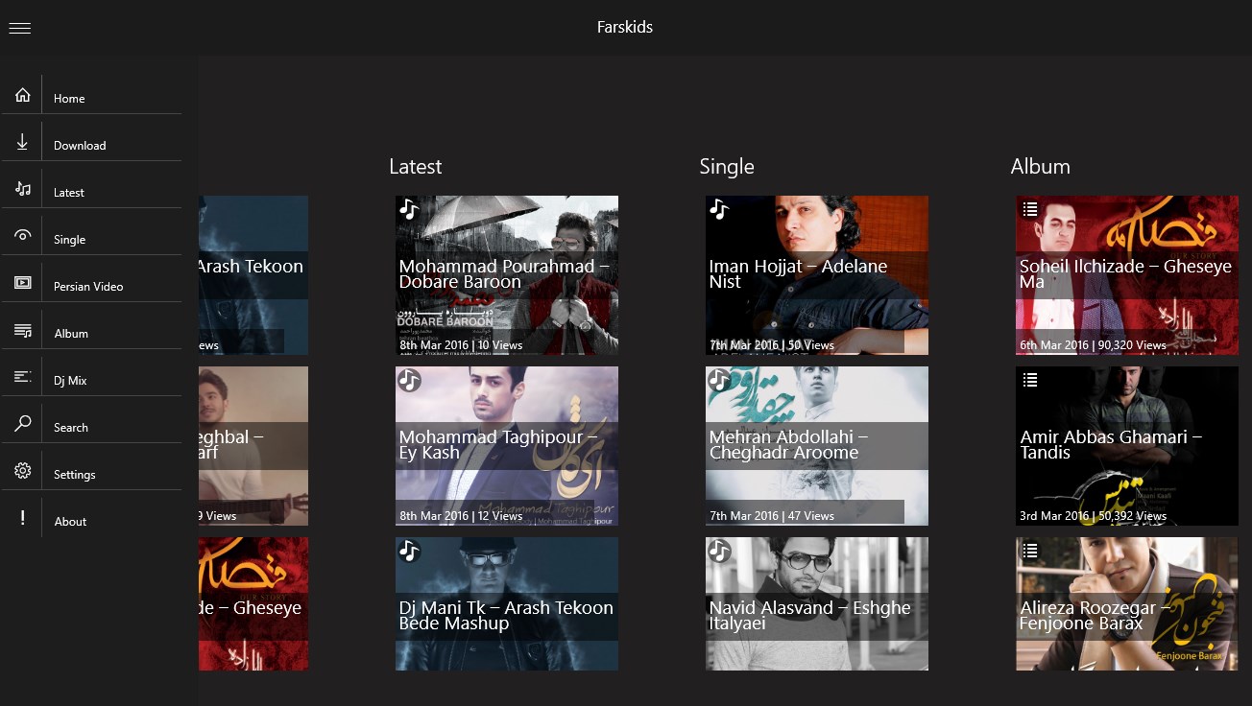Click the Persian Video icon
Screen dimensions: 1252x706
pyautogui.click(x=22, y=283)
